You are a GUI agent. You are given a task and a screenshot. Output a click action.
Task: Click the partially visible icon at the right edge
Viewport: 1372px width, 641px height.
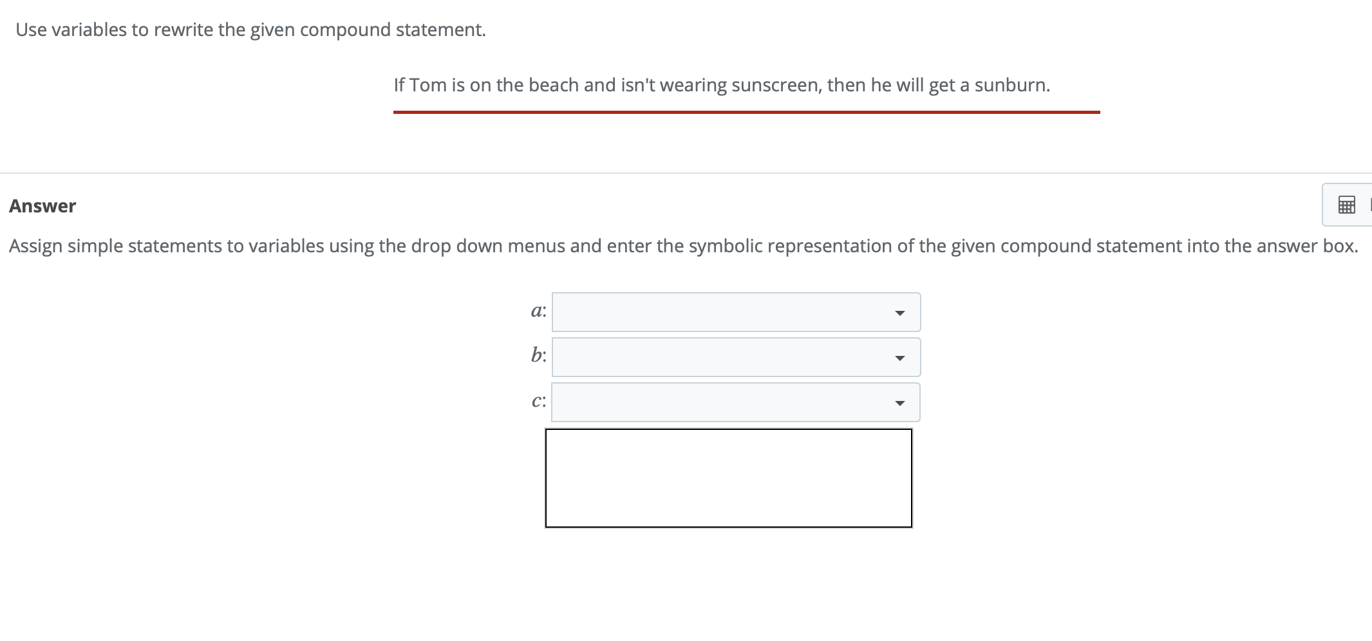point(1369,205)
